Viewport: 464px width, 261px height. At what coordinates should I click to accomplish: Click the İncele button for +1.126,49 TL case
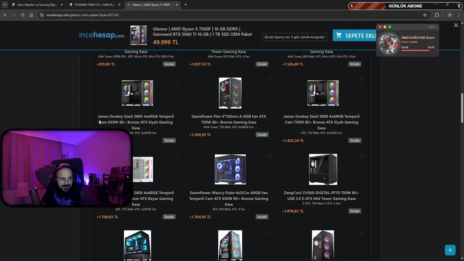tap(355, 64)
